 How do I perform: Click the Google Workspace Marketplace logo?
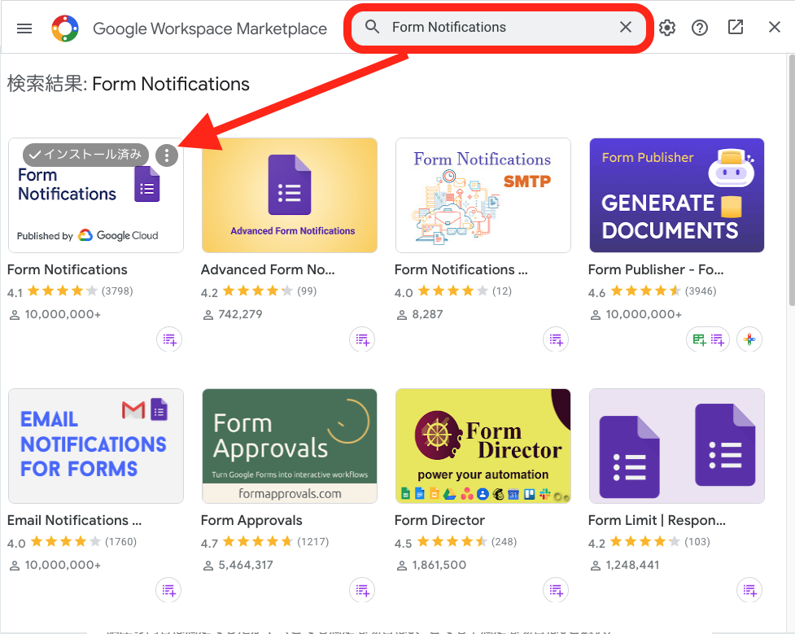(x=65, y=28)
